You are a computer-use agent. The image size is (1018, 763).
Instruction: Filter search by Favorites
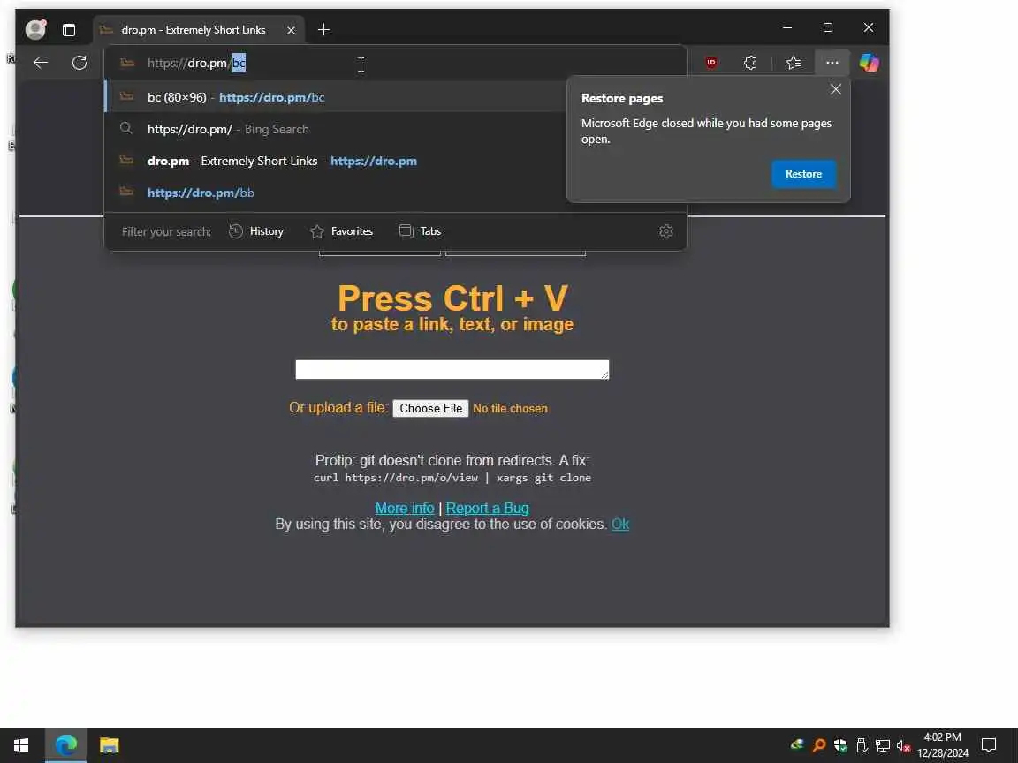click(x=341, y=231)
